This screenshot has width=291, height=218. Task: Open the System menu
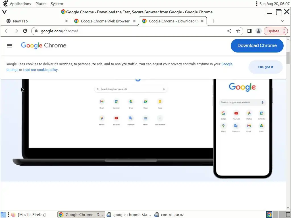[57, 4]
